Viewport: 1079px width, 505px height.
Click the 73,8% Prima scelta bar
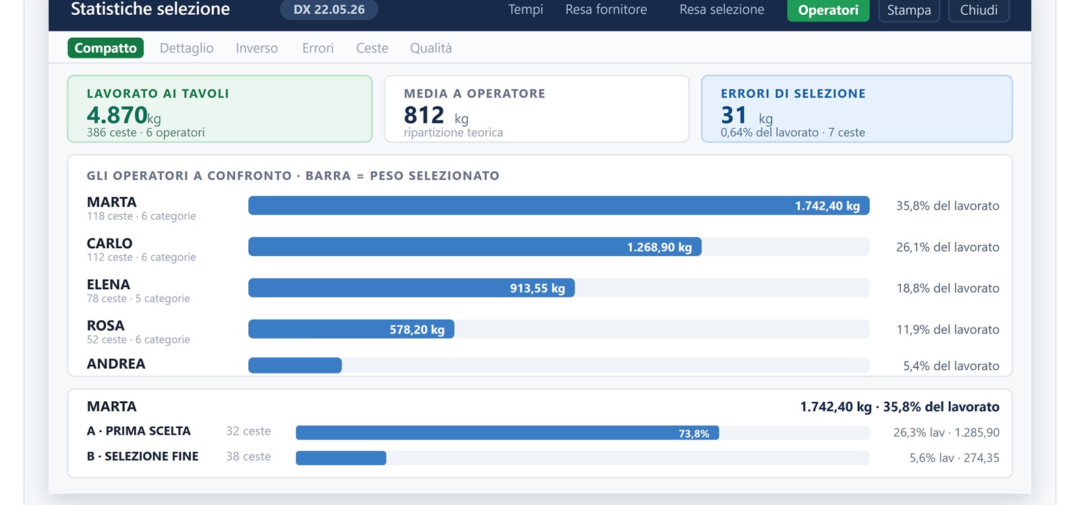(x=507, y=433)
